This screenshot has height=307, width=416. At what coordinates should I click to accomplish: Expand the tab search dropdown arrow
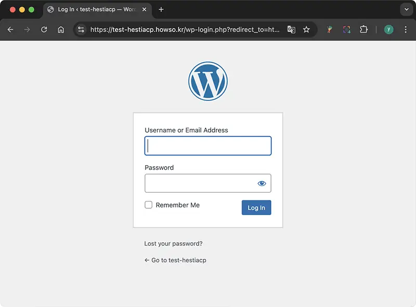pos(407,9)
